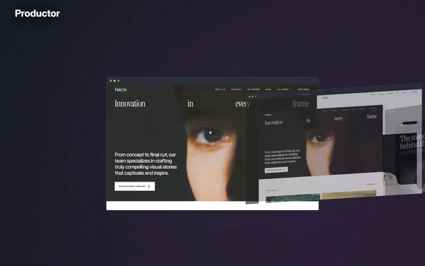Open the Blog menu item in the front window
This screenshot has width=425, height=266.
pyautogui.click(x=268, y=89)
